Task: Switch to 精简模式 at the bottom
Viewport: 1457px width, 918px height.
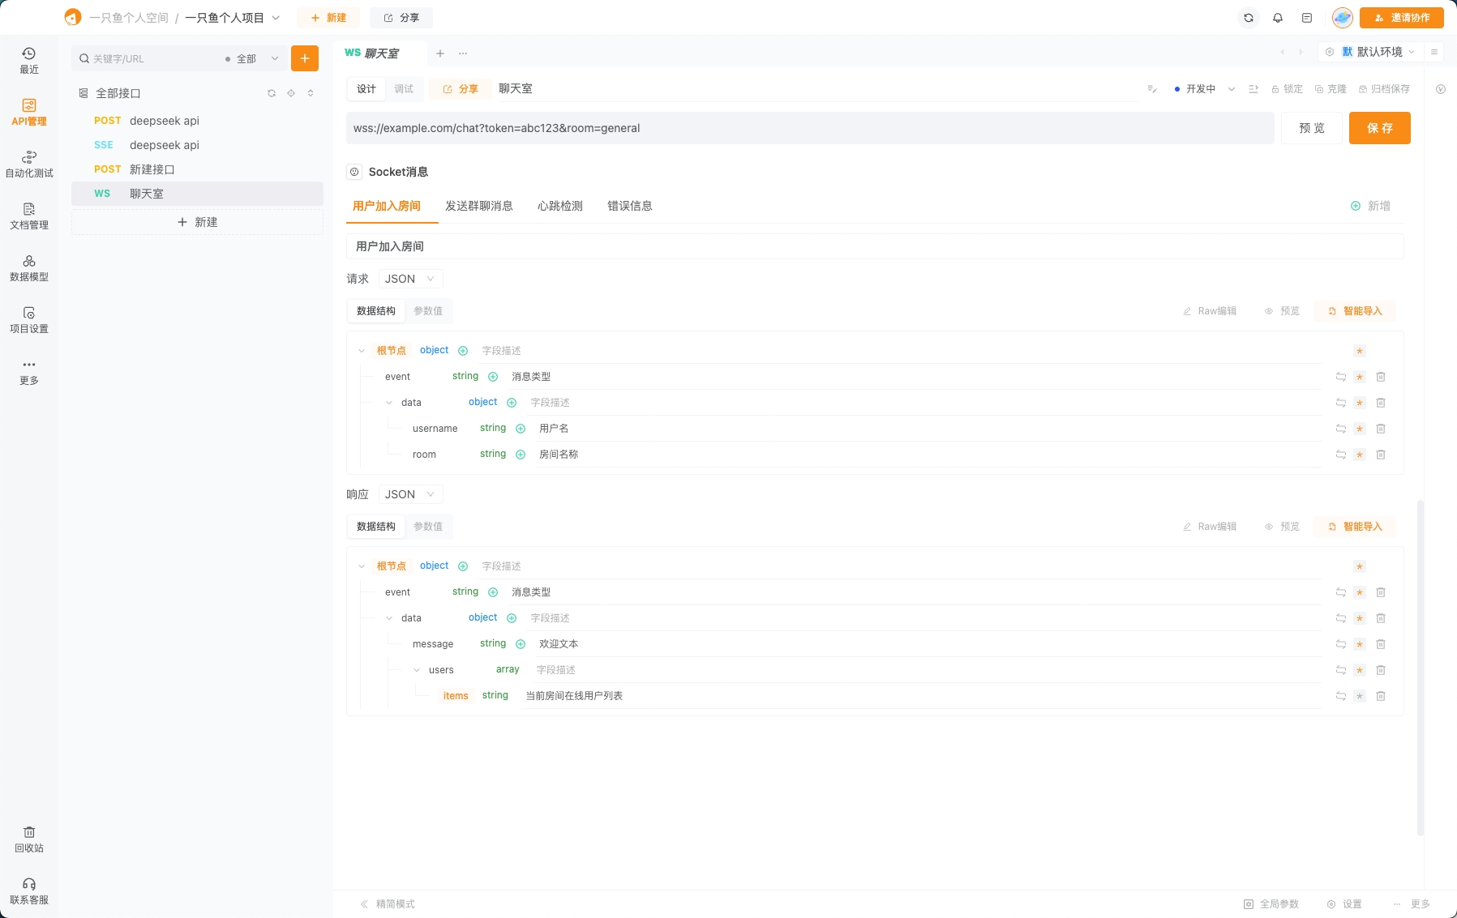Action: (x=388, y=904)
